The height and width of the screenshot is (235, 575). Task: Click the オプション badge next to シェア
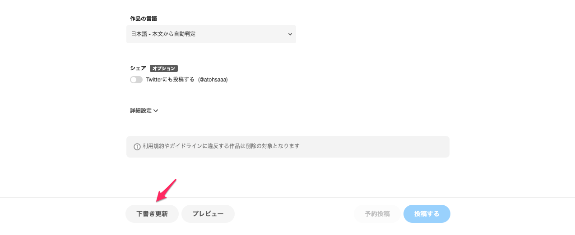(164, 68)
